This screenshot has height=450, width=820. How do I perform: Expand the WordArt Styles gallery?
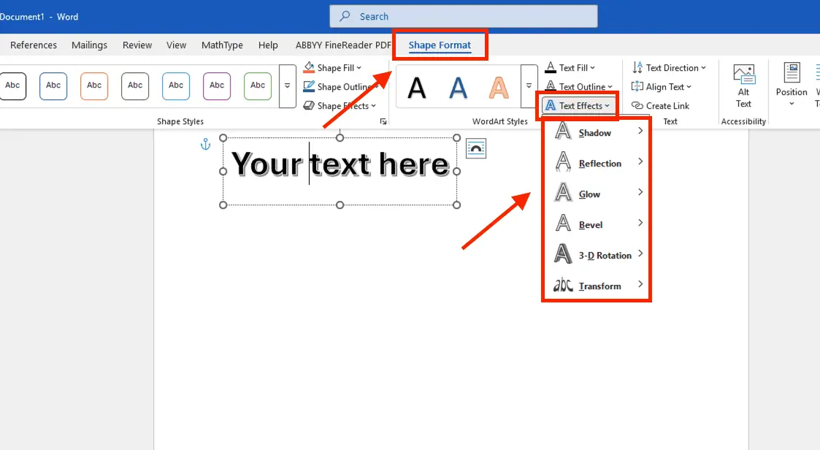[529, 85]
